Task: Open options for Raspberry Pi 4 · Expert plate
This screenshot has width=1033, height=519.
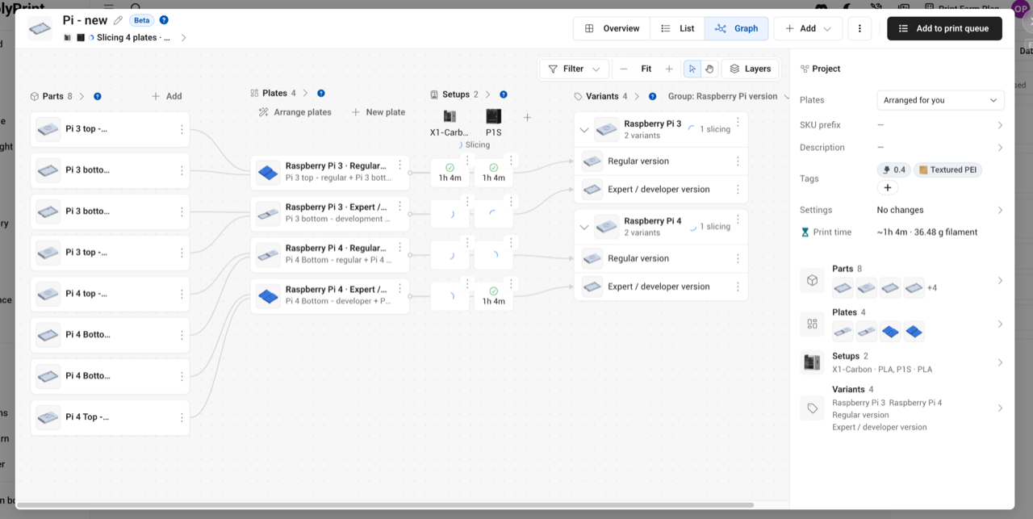Action: [399, 288]
